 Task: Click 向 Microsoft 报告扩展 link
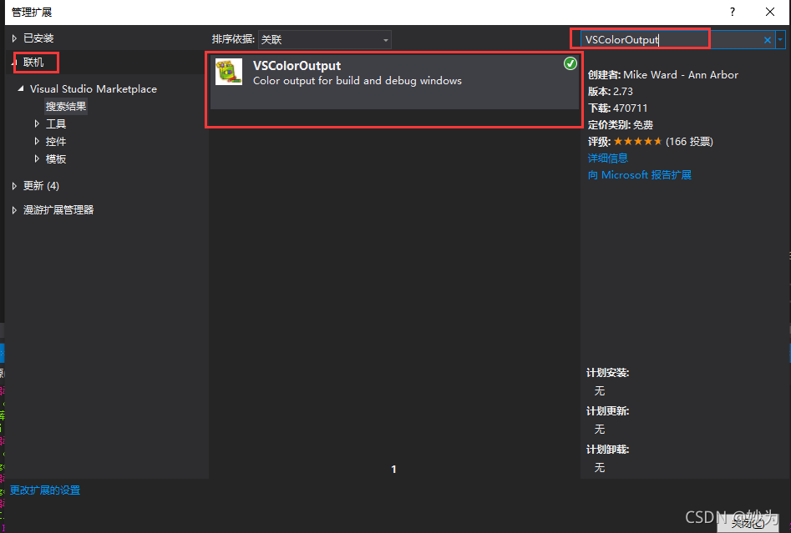pos(640,175)
